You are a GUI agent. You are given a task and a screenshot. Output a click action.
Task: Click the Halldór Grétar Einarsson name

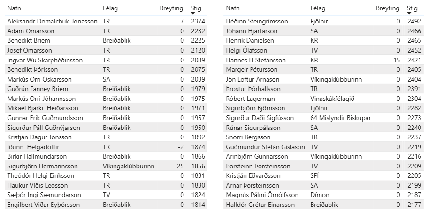pyautogui.click(x=260, y=205)
